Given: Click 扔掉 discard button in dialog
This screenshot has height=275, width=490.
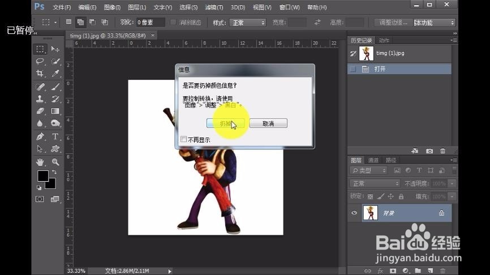Looking at the screenshot, I should tap(225, 123).
